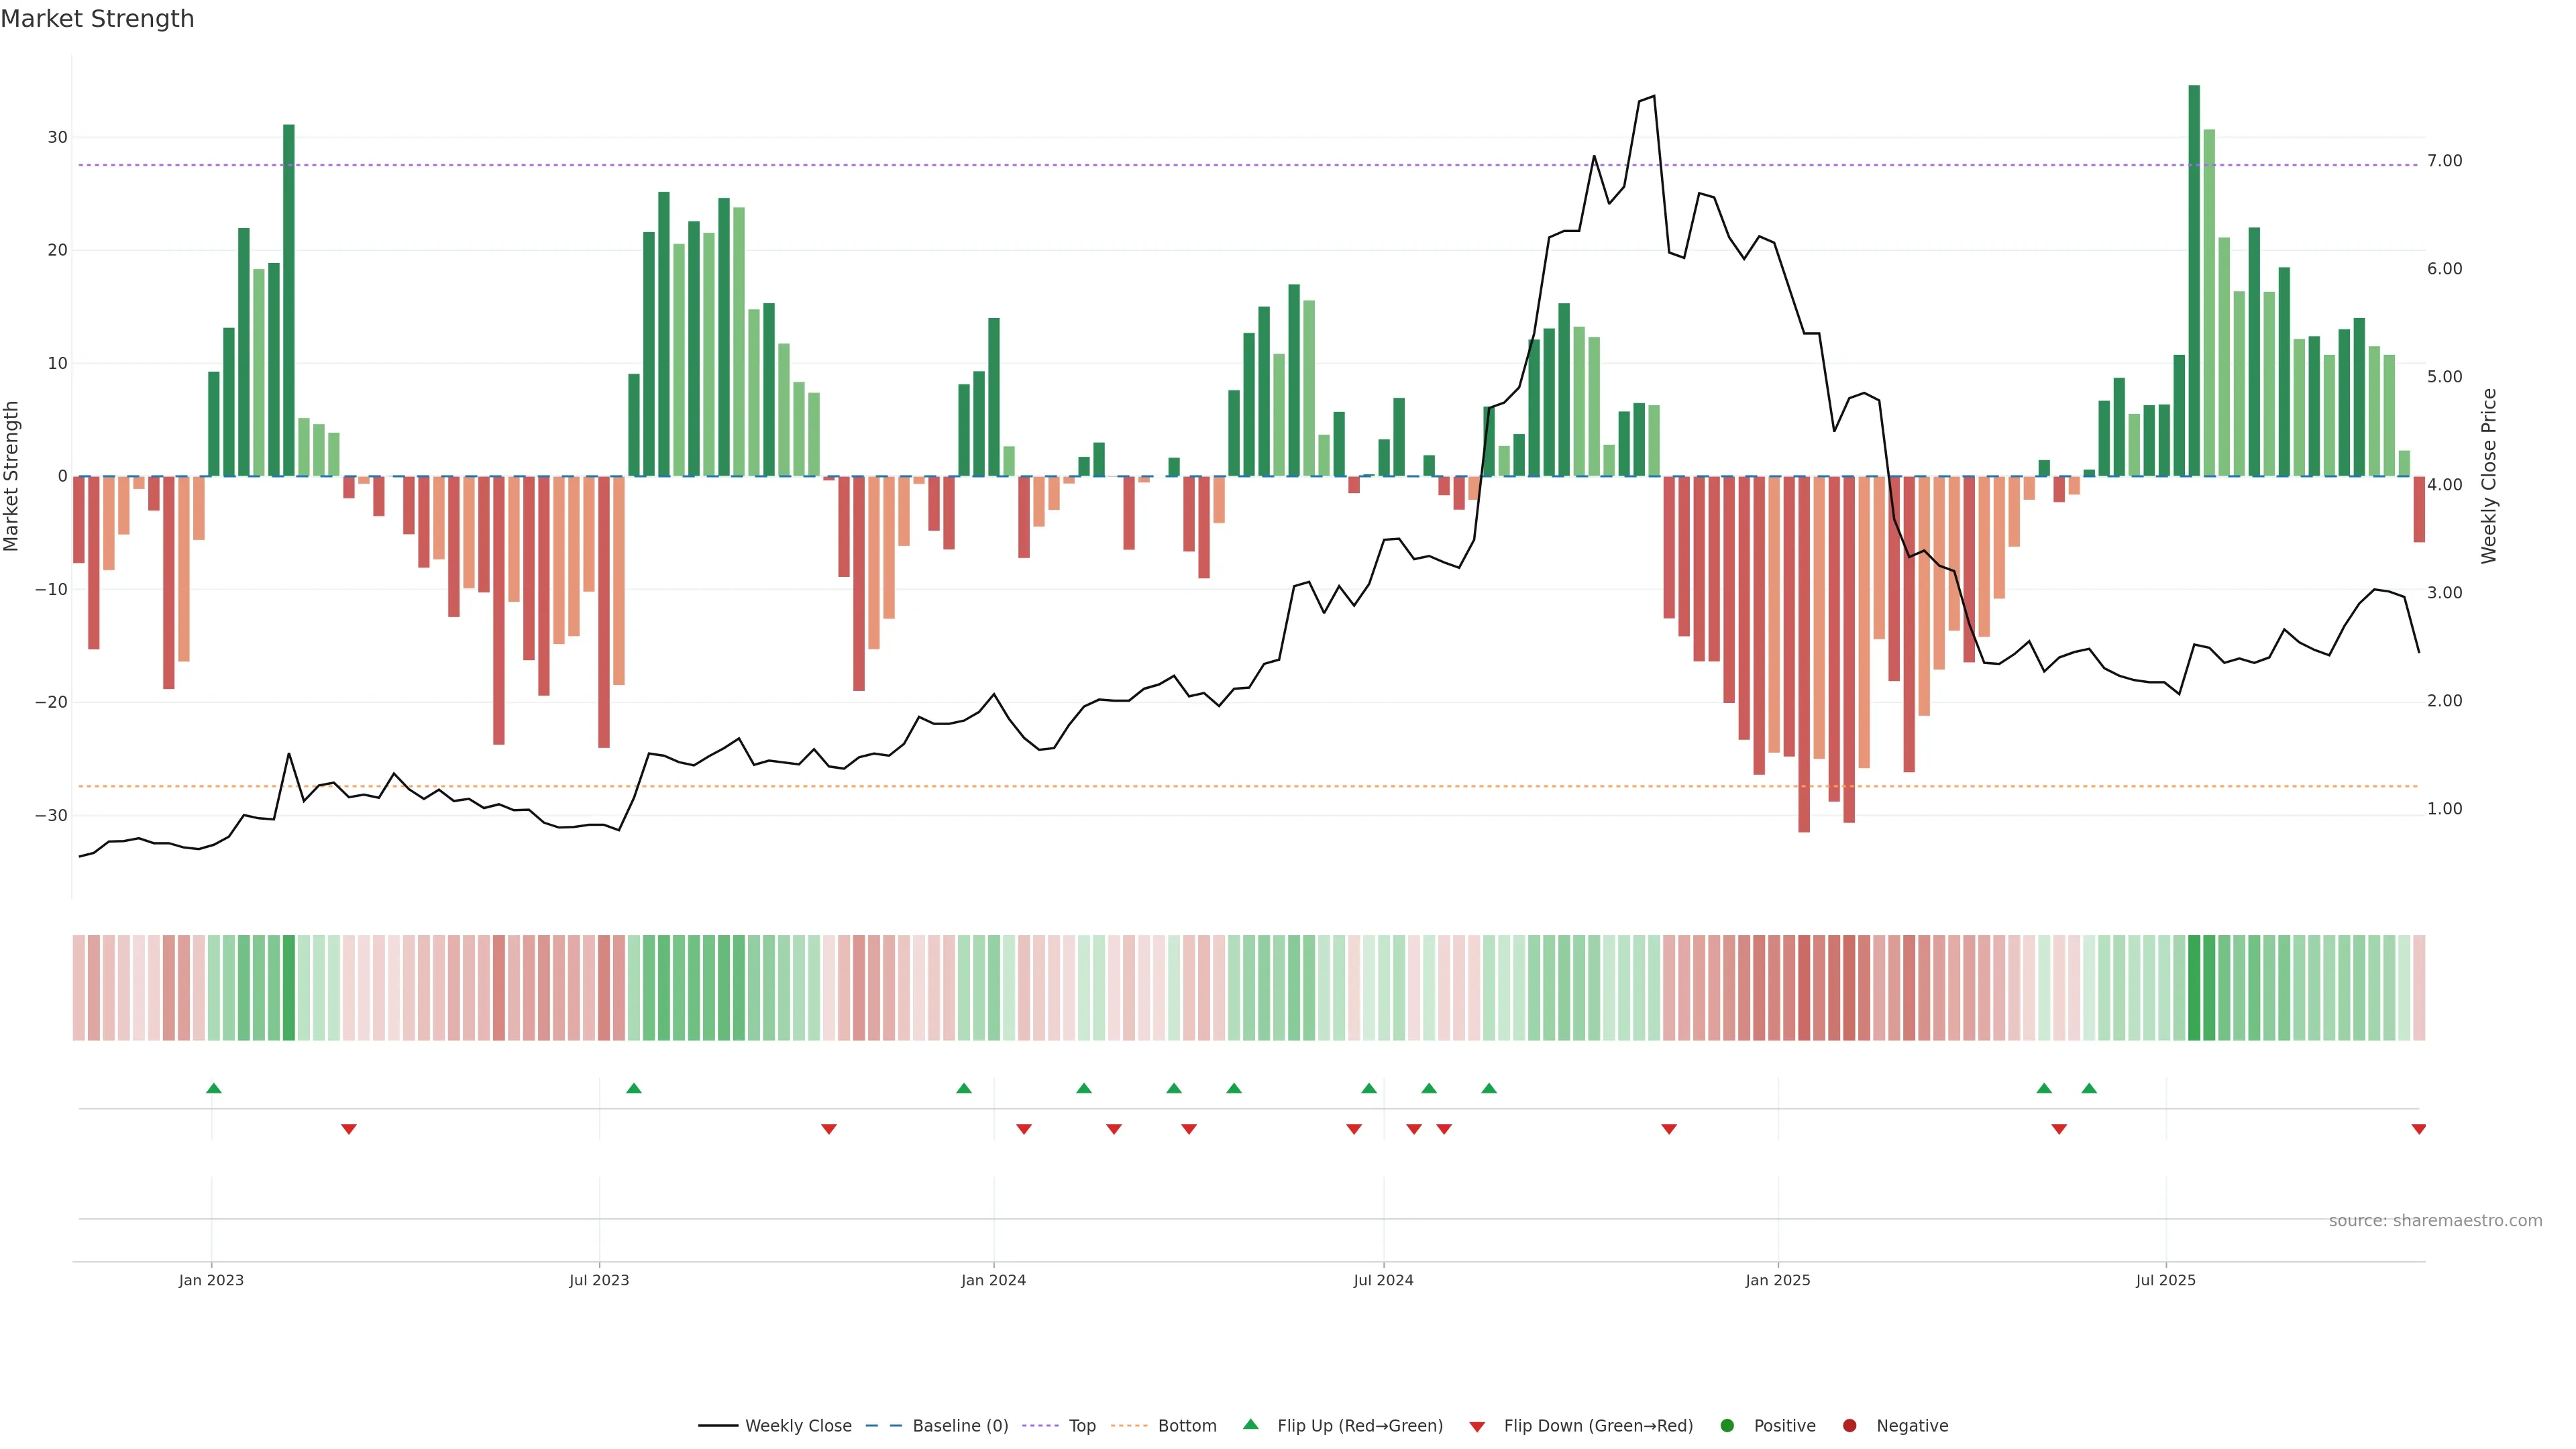Click flip-up marker just after Jul 2023
Screen dimensions: 2576x1449
tap(633, 1088)
